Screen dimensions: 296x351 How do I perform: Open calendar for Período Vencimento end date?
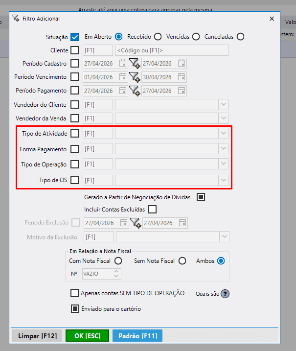click(x=182, y=77)
